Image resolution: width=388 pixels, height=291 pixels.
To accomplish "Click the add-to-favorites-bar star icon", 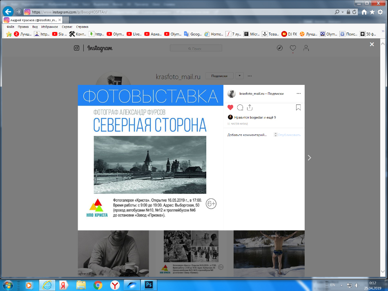I will 9,34.
